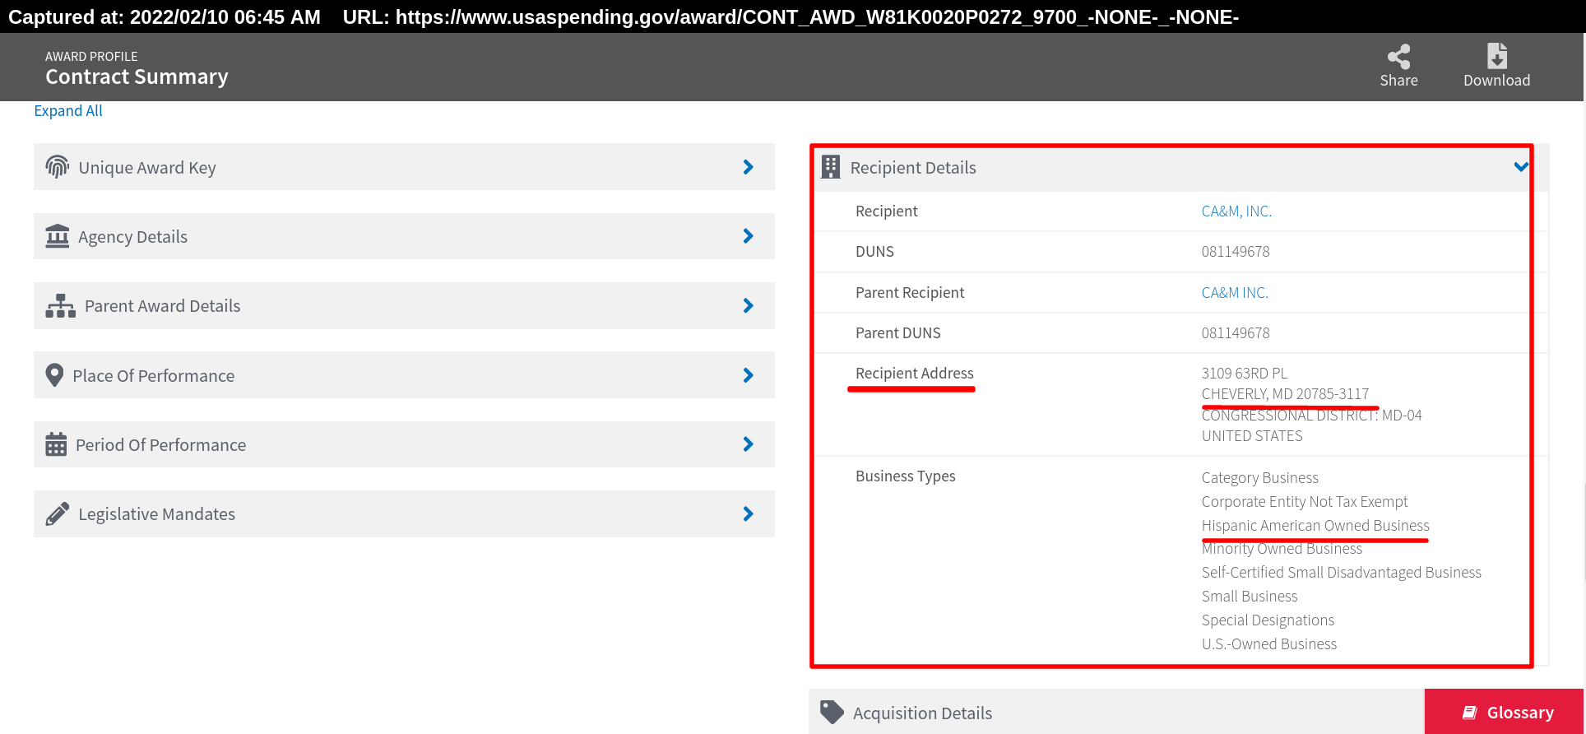
Task: Click the AWARD PROFILE label
Action: tap(91, 57)
